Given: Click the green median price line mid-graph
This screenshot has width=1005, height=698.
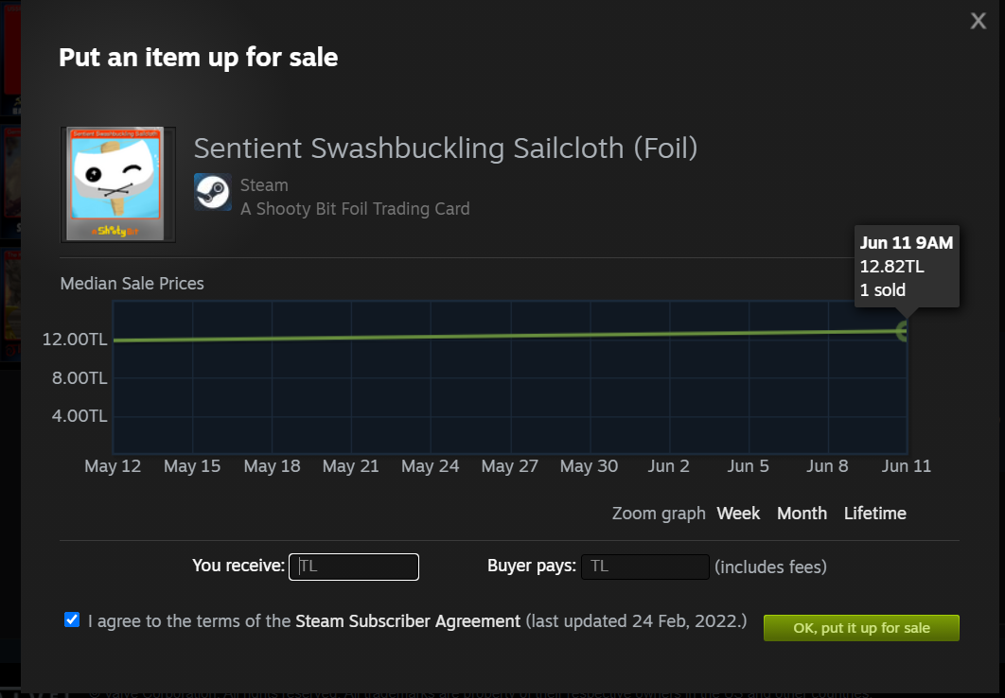Looking at the screenshot, I should (x=511, y=335).
